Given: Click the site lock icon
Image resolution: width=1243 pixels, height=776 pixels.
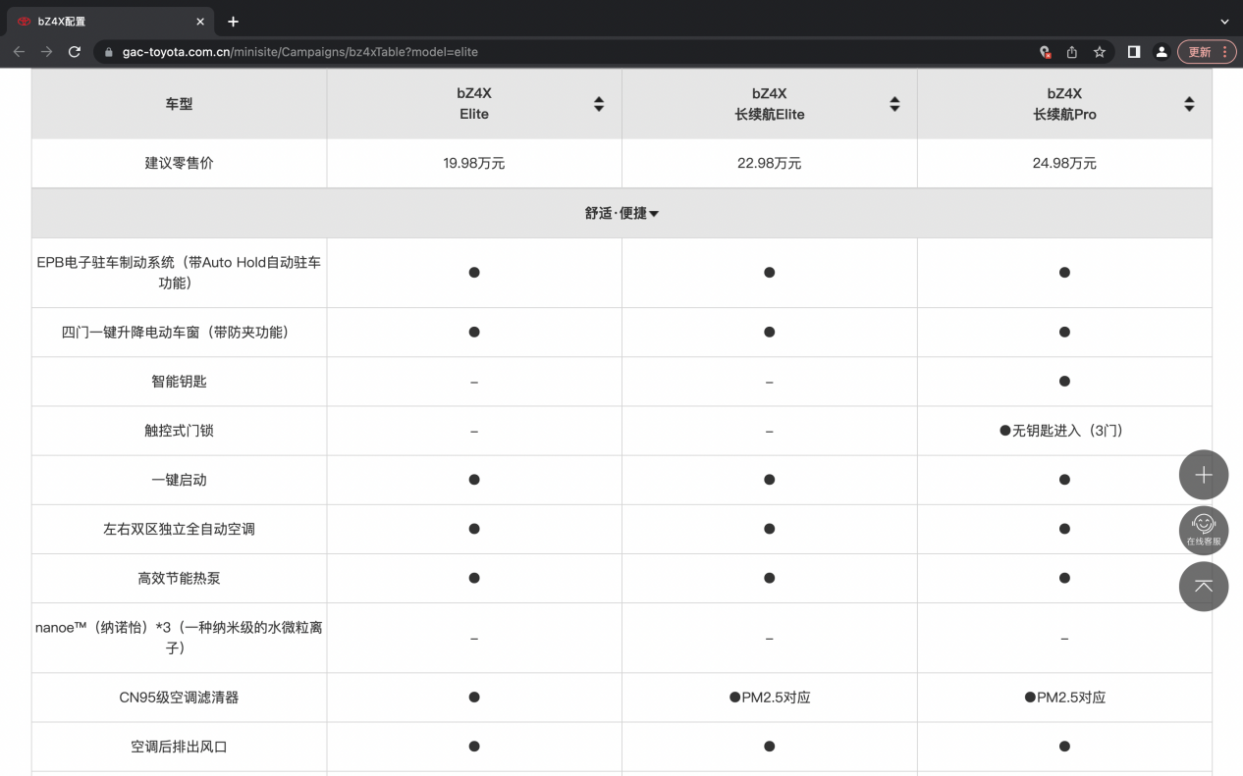Looking at the screenshot, I should (109, 52).
